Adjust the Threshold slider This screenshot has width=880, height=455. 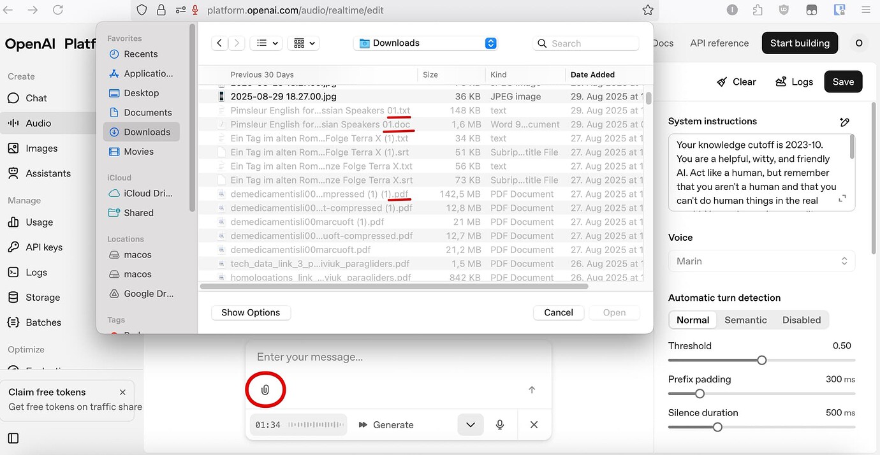click(761, 360)
